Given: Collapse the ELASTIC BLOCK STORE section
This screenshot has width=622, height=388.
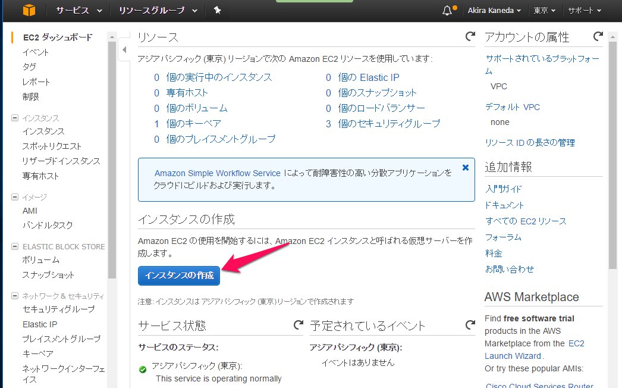Looking at the screenshot, I should [x=15, y=246].
